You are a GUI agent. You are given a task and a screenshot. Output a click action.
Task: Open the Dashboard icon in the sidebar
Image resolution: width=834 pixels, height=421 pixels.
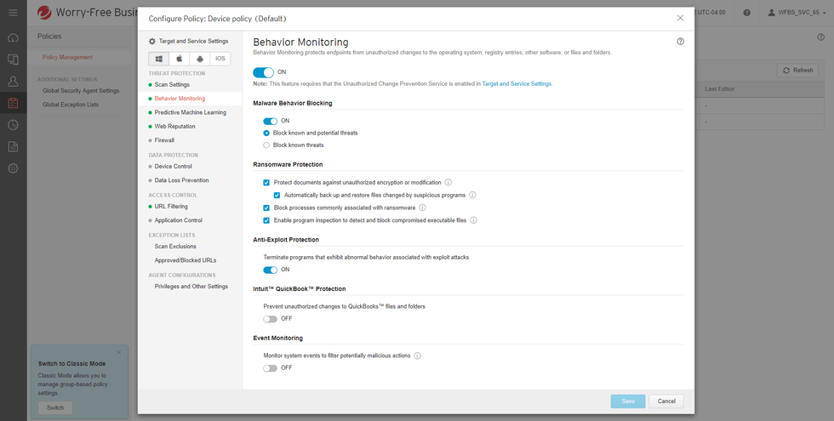[14, 38]
